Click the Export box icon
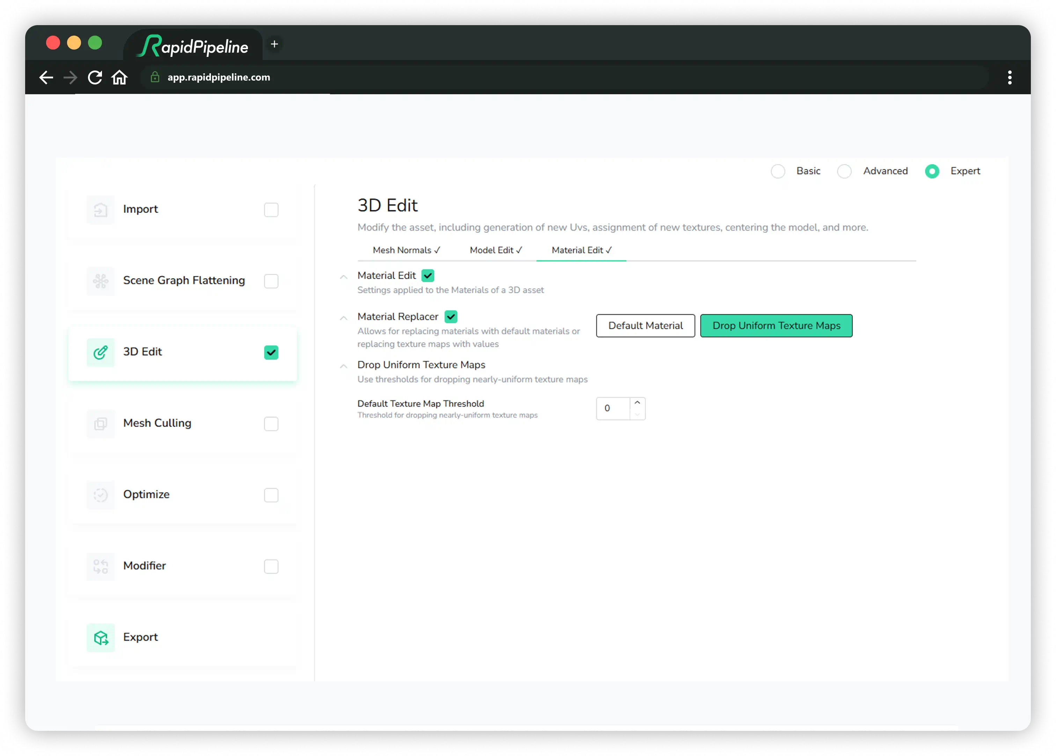This screenshot has height=756, width=1056. click(101, 637)
